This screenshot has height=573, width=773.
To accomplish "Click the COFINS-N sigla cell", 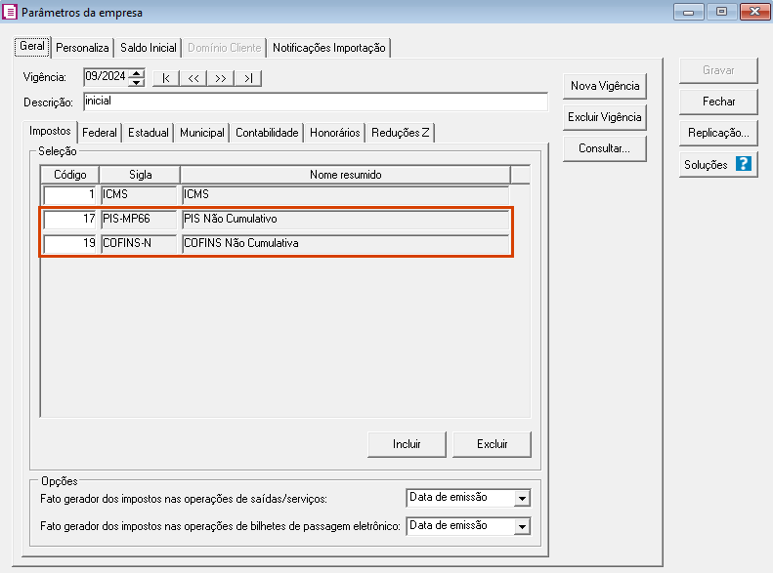I will pos(139,244).
